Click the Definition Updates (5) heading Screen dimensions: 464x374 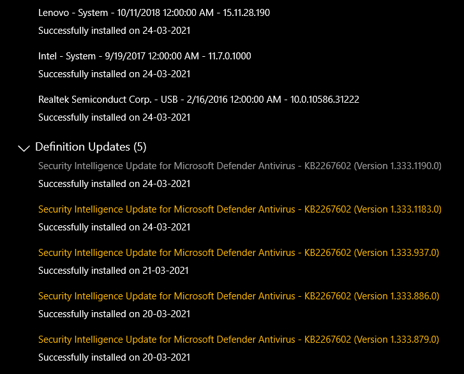point(91,147)
